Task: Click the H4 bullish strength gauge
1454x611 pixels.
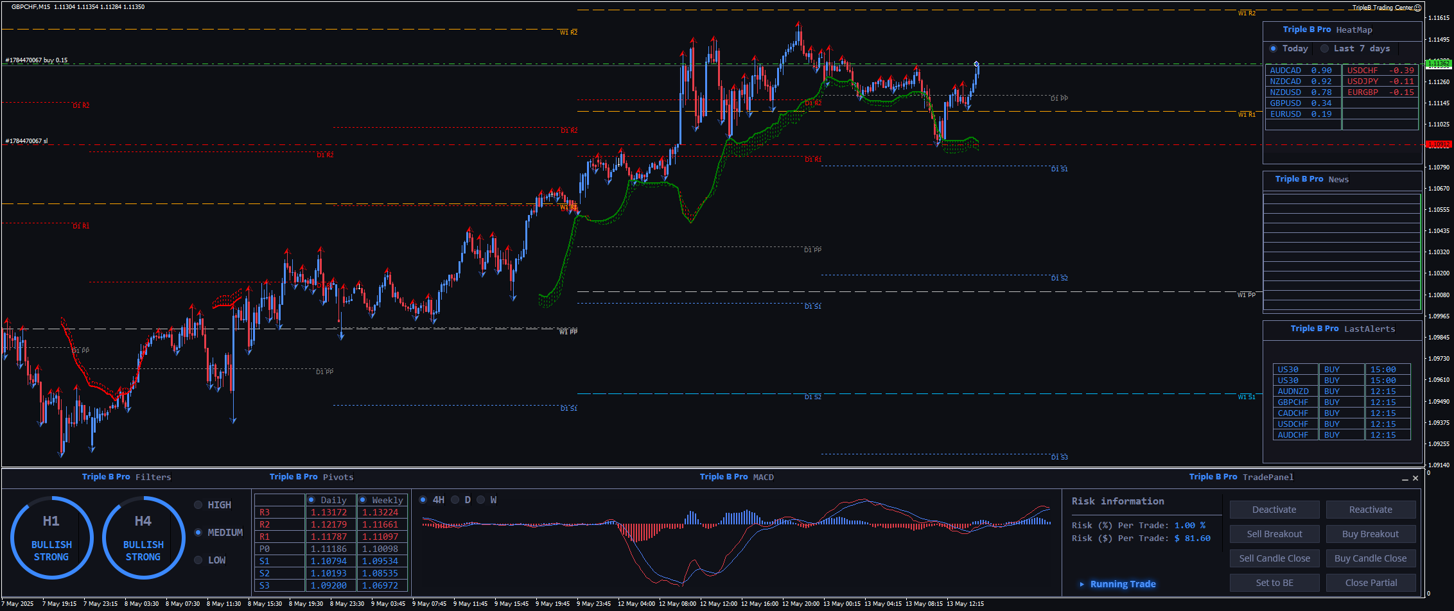Action: pyautogui.click(x=143, y=538)
